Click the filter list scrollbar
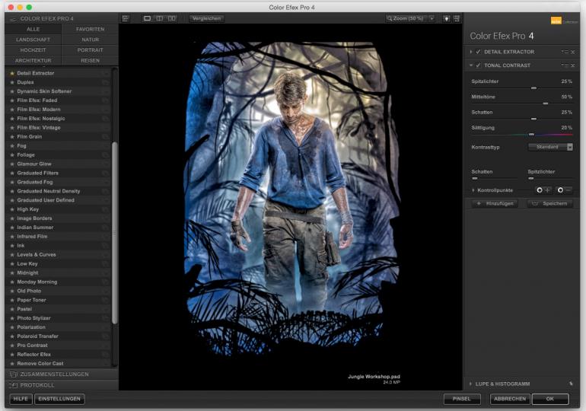This screenshot has height=411, width=586. point(114,232)
